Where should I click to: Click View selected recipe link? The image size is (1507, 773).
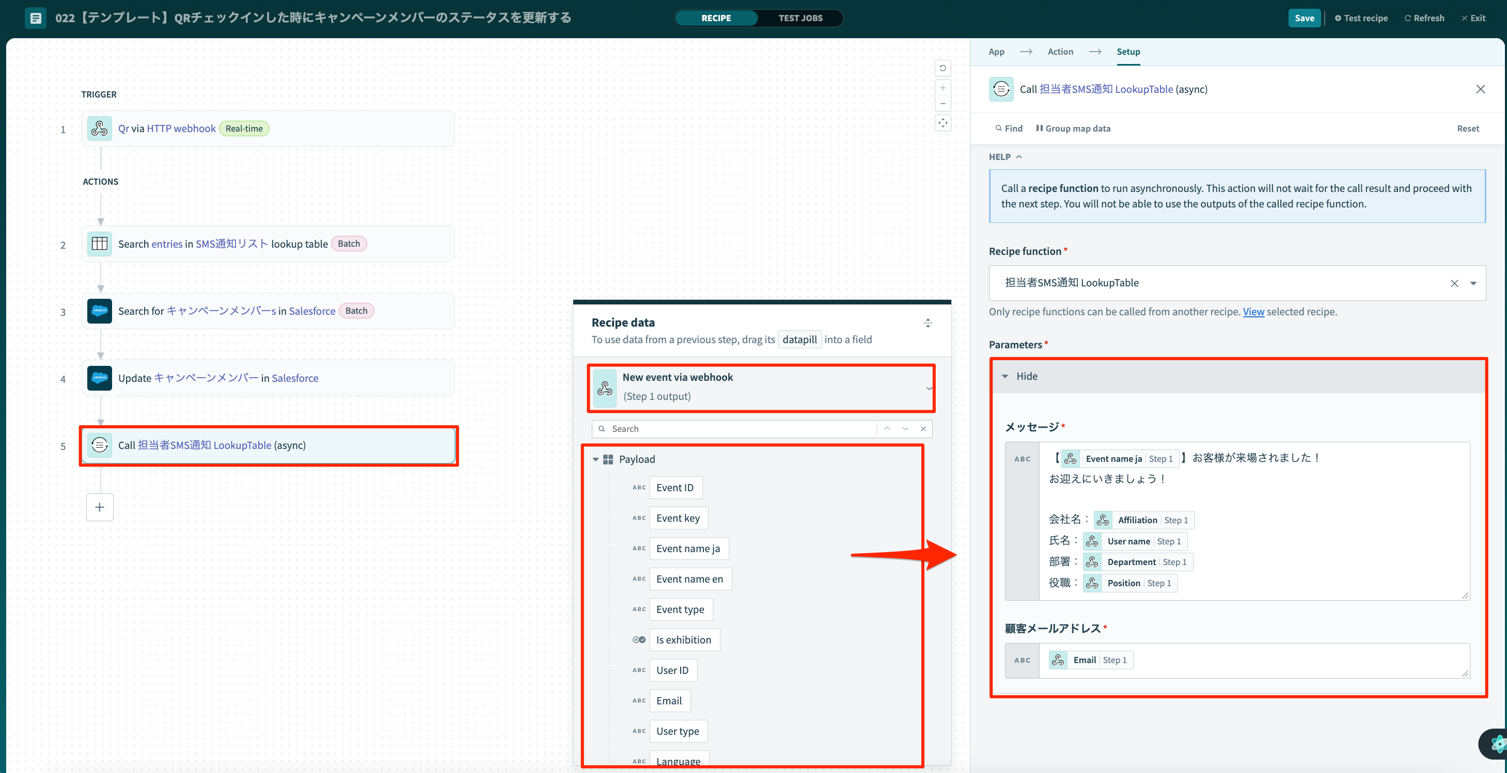pyautogui.click(x=1253, y=312)
